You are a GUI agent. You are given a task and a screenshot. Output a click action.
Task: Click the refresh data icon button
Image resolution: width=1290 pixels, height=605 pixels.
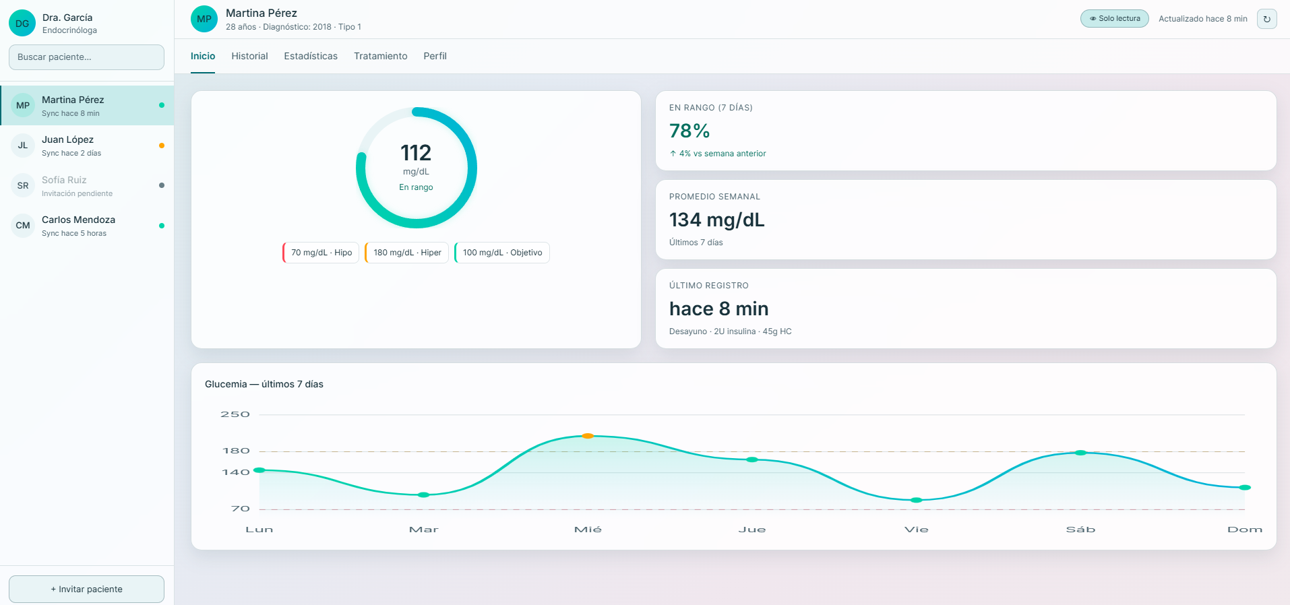tap(1266, 19)
